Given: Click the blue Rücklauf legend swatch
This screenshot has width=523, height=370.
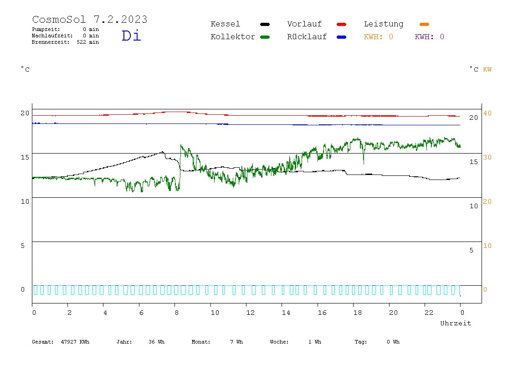Looking at the screenshot, I should click(x=342, y=37).
